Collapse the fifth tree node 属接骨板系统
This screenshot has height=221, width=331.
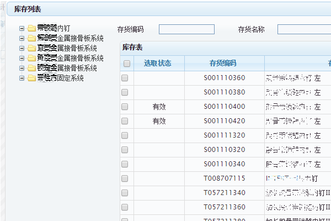click(x=22, y=68)
